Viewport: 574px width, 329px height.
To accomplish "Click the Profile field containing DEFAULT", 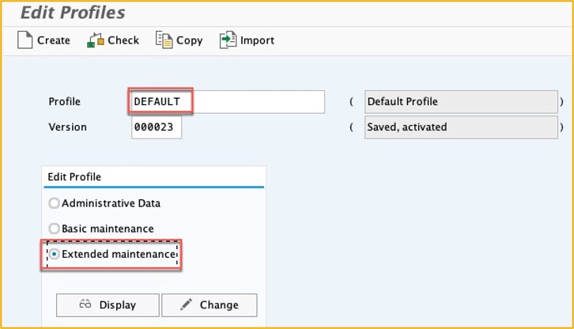I will [228, 101].
